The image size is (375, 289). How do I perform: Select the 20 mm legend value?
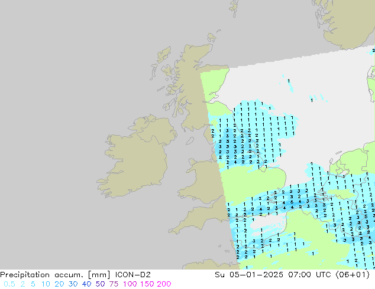tap(59, 284)
